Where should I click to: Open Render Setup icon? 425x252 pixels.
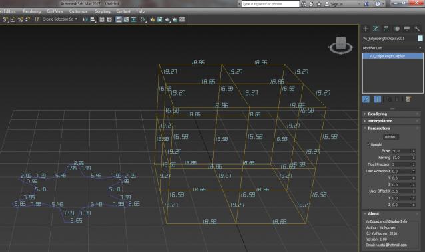coord(152,19)
